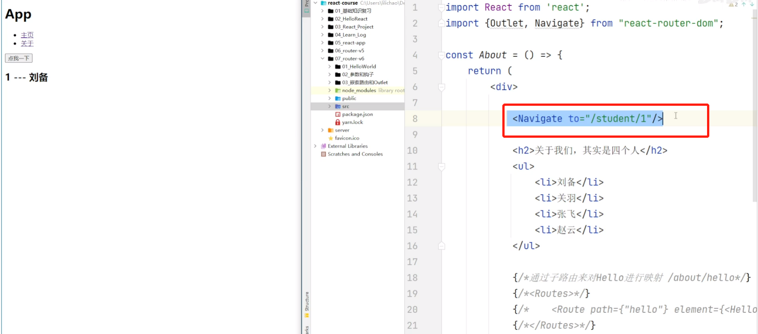Click the 'const About' declaration text
Image resolution: width=758 pixels, height=334 pixels.
[476, 55]
